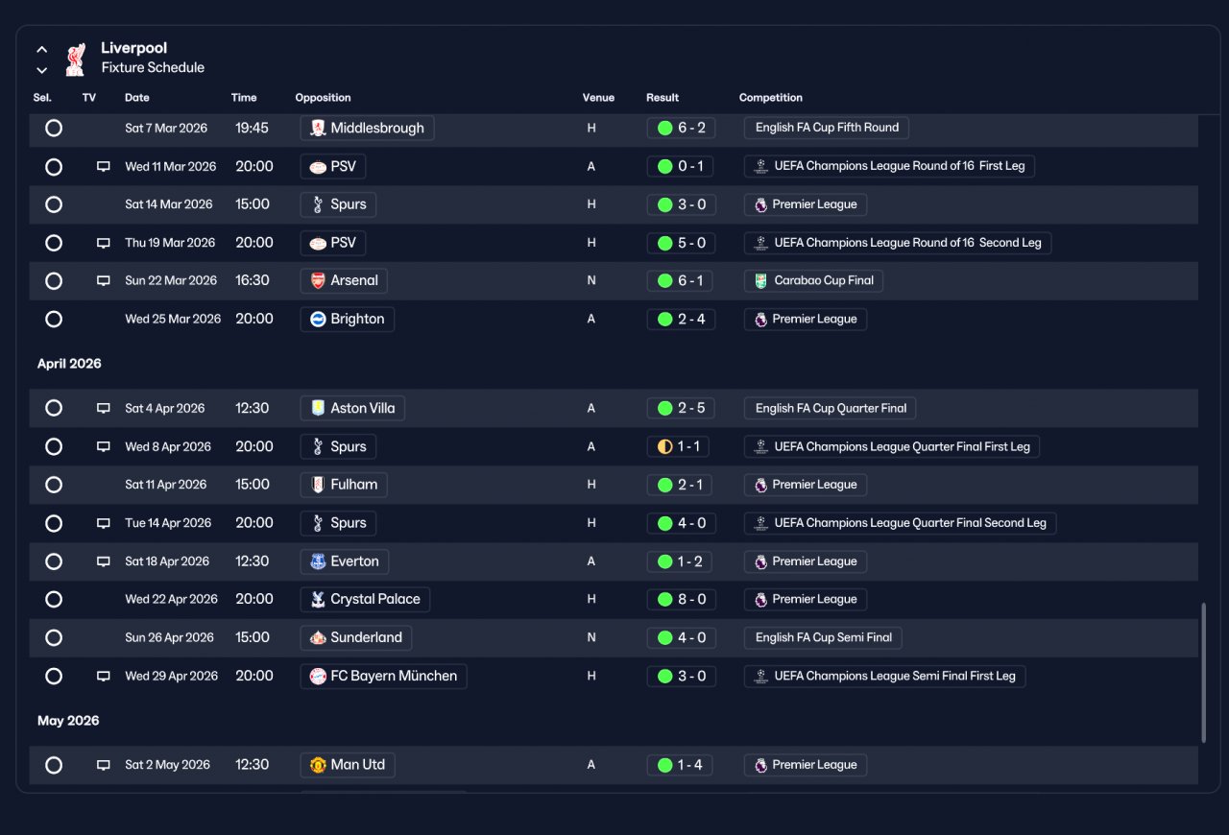This screenshot has height=835, width=1229.
Task: Click the TV icon on the Man Utd row
Action: click(104, 766)
